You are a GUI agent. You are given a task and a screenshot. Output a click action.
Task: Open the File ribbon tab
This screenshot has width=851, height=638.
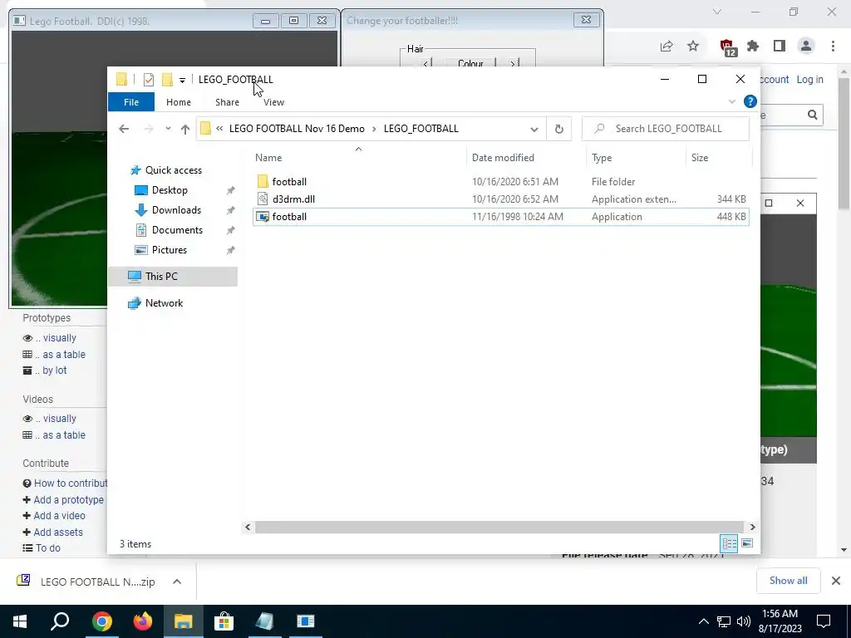pyautogui.click(x=131, y=102)
